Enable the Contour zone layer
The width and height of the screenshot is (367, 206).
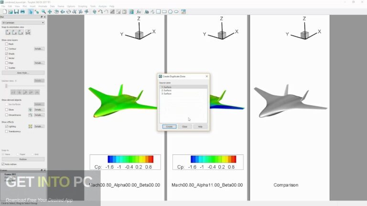(x=7, y=49)
